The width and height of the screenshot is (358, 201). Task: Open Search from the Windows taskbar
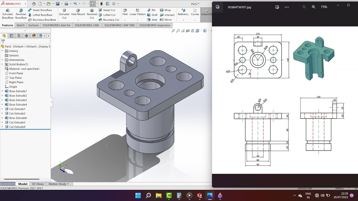149,195
